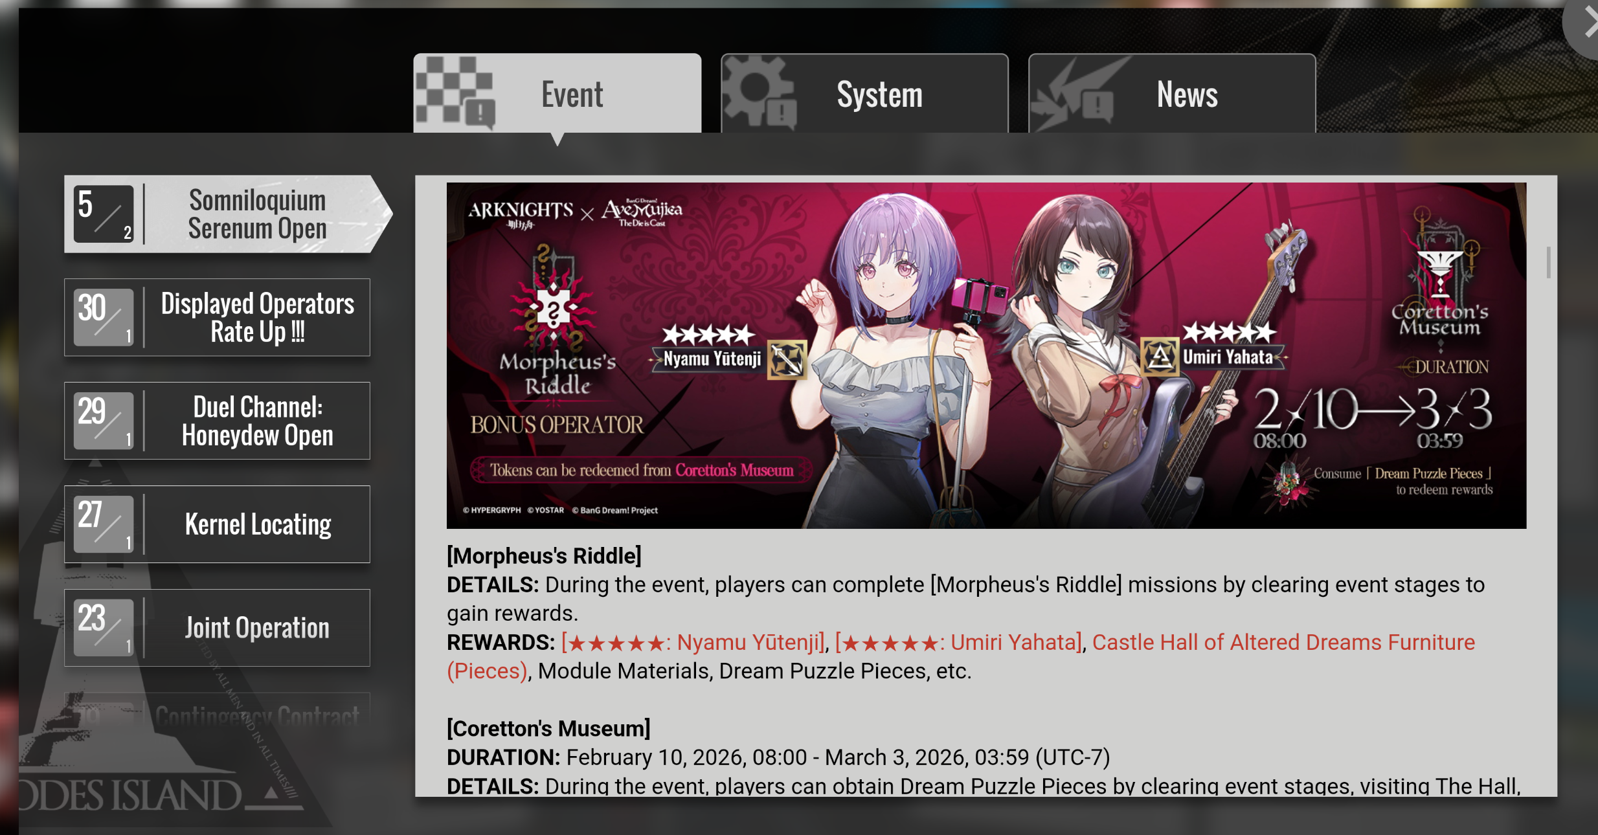
Task: Click Nyamu Yūtenji's class icon on banner
Action: (x=787, y=359)
